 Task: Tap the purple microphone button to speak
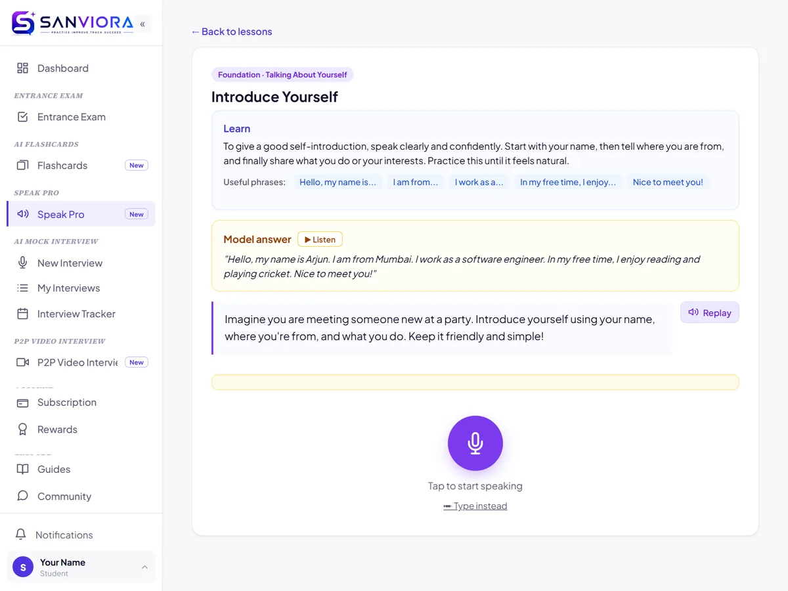[475, 443]
